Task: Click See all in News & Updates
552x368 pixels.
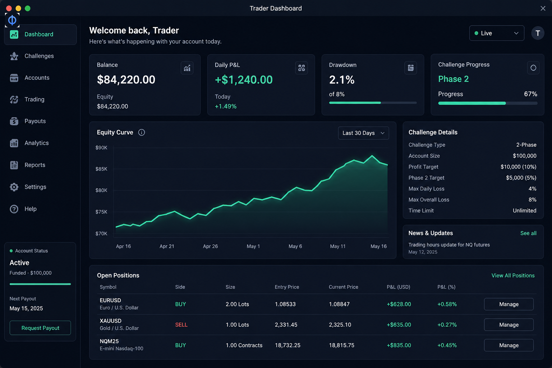Action: coord(528,233)
